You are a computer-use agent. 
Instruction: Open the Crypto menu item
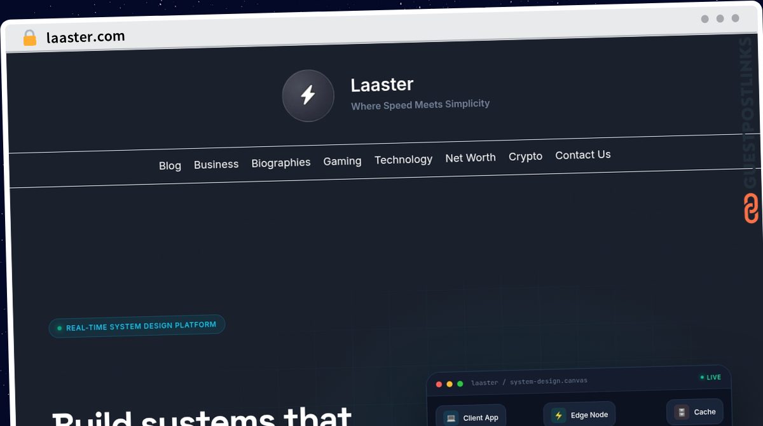pos(525,156)
